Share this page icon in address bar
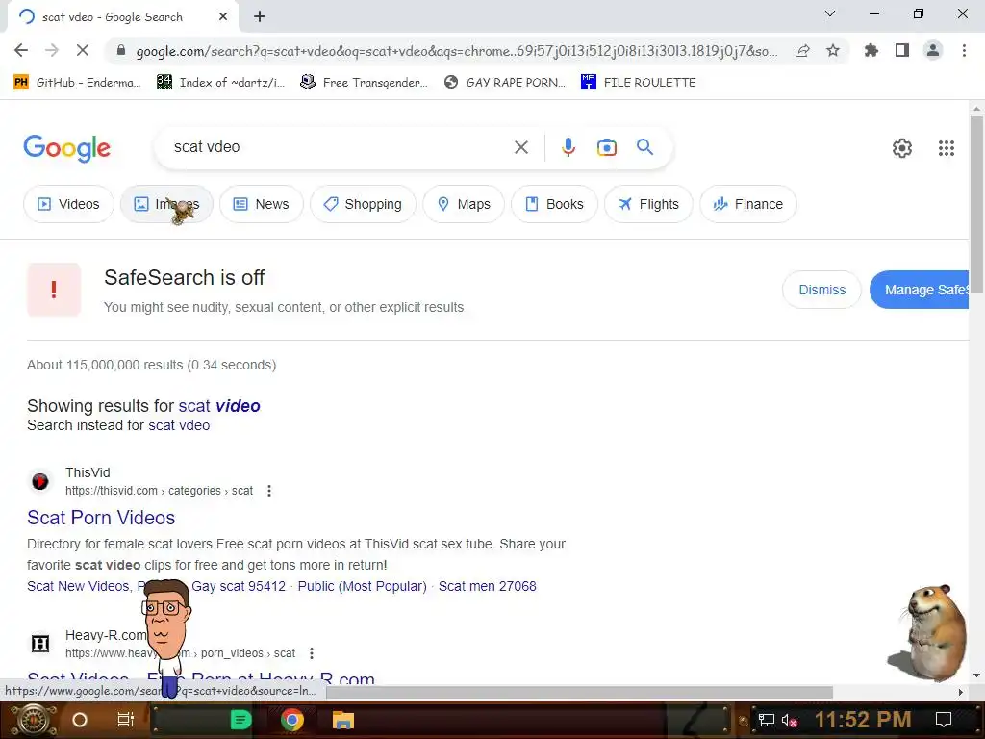This screenshot has height=739, width=985. (802, 51)
